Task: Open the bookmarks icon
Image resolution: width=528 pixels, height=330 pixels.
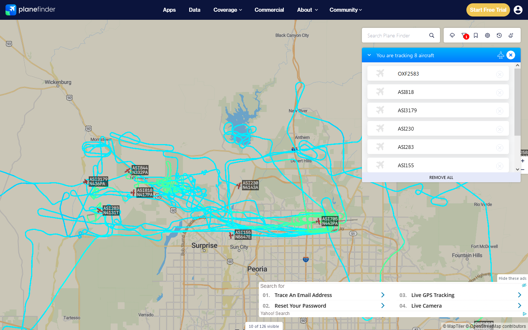Action: [476, 36]
